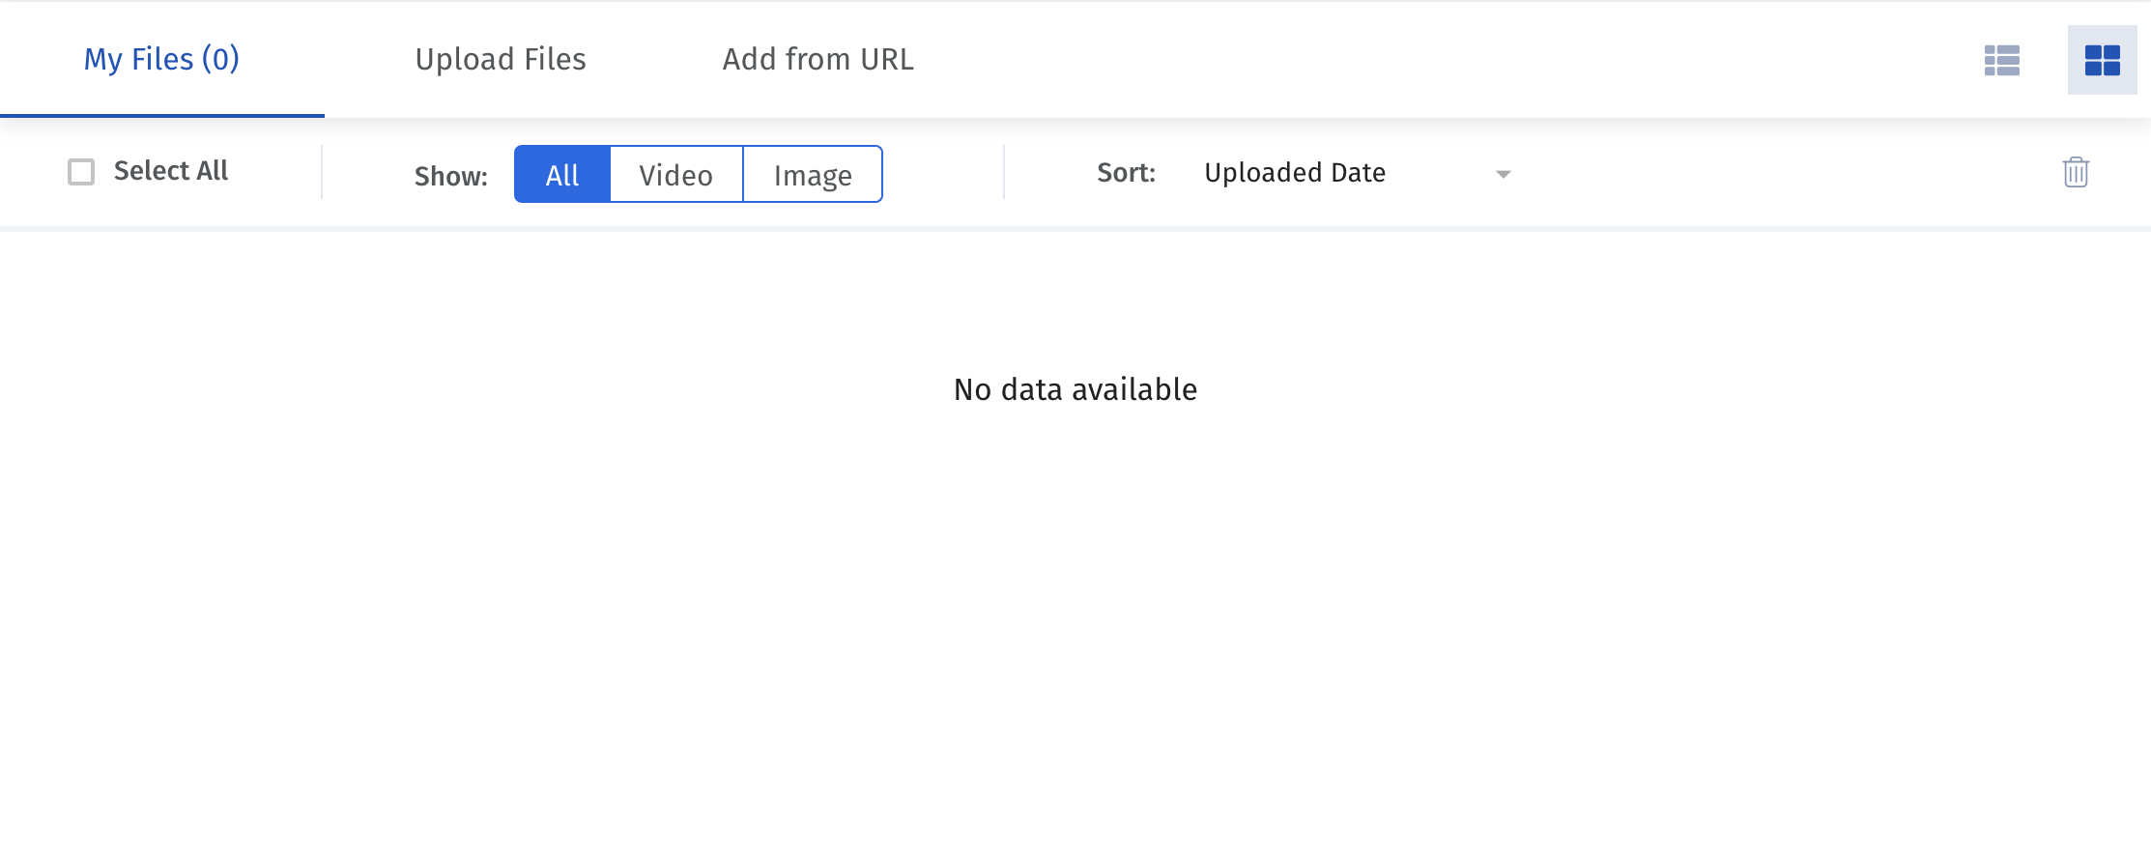Switch to list view layout
This screenshot has height=854, width=2151.
tap(2001, 60)
